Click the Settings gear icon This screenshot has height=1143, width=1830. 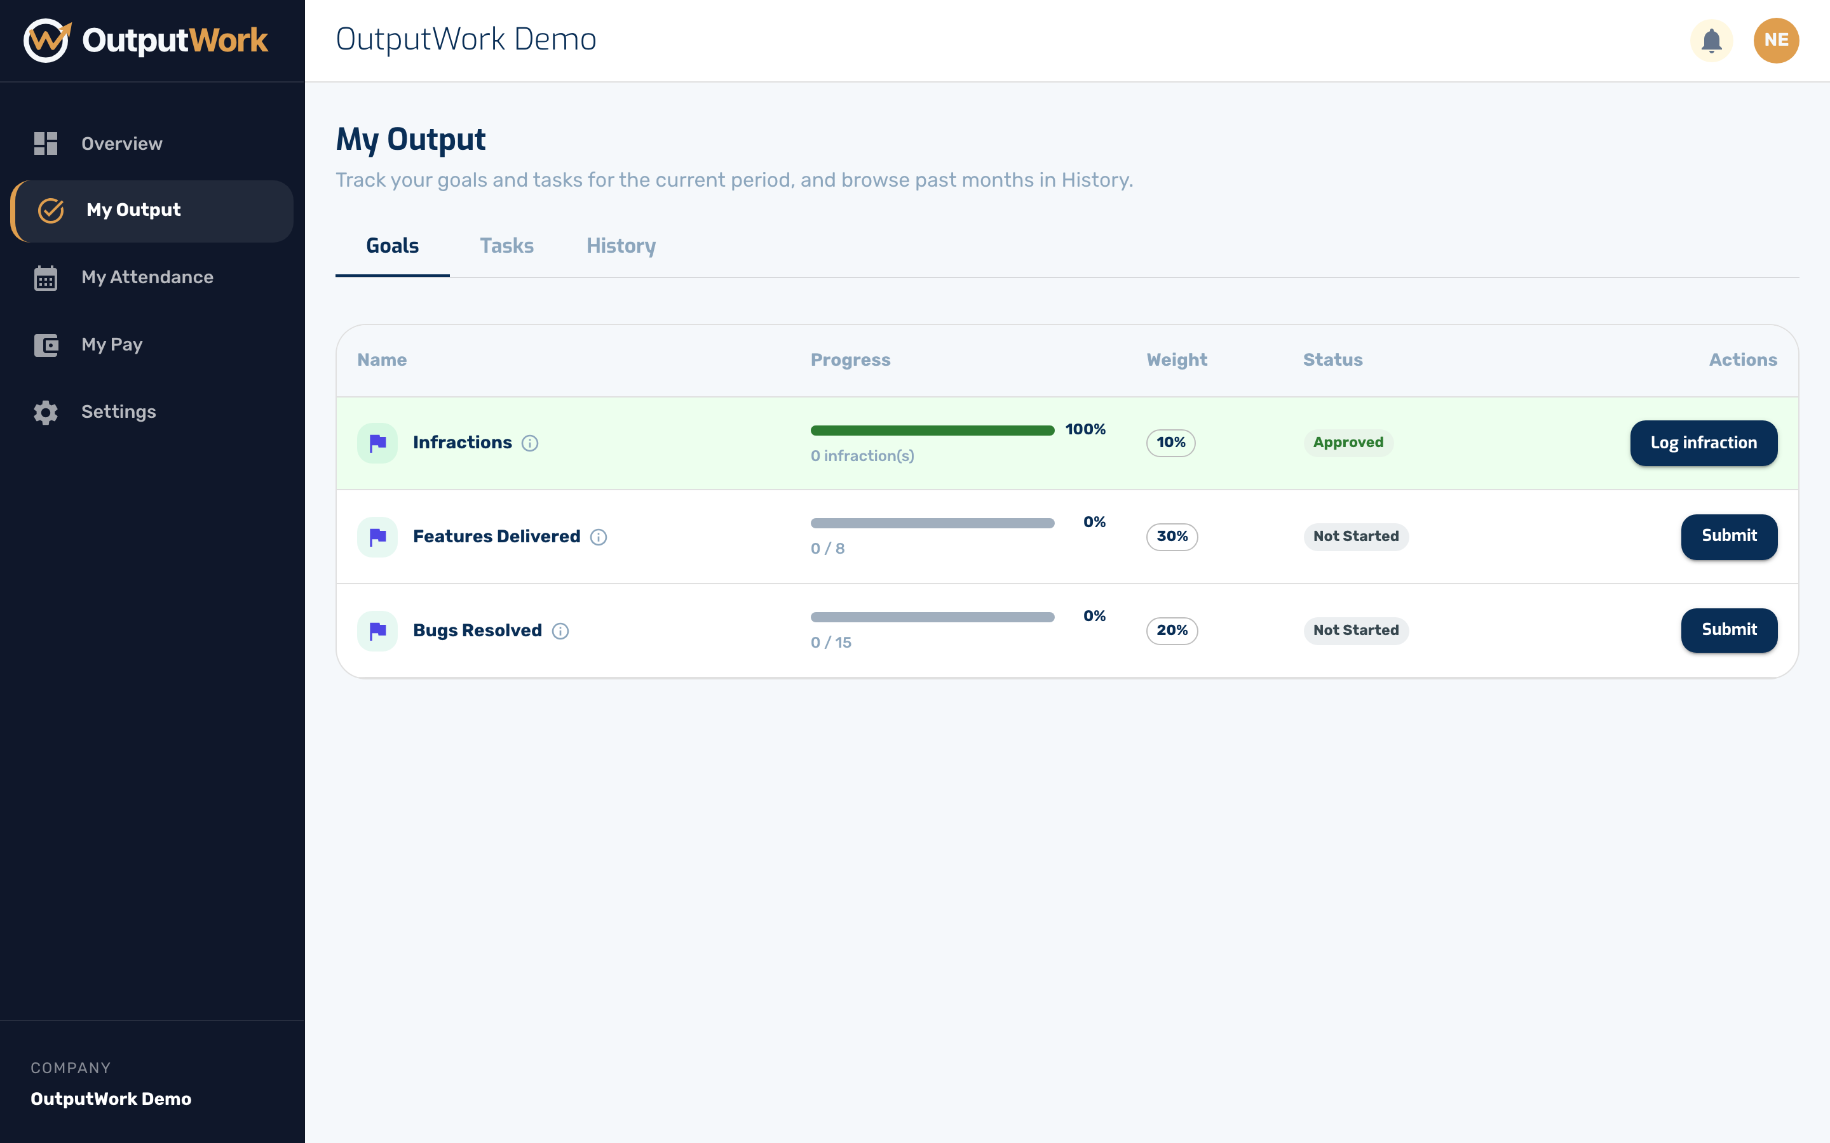coord(45,412)
